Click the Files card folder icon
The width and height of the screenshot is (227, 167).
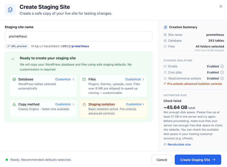(84, 79)
